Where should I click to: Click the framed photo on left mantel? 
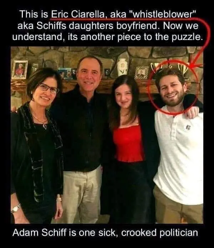tap(20, 69)
